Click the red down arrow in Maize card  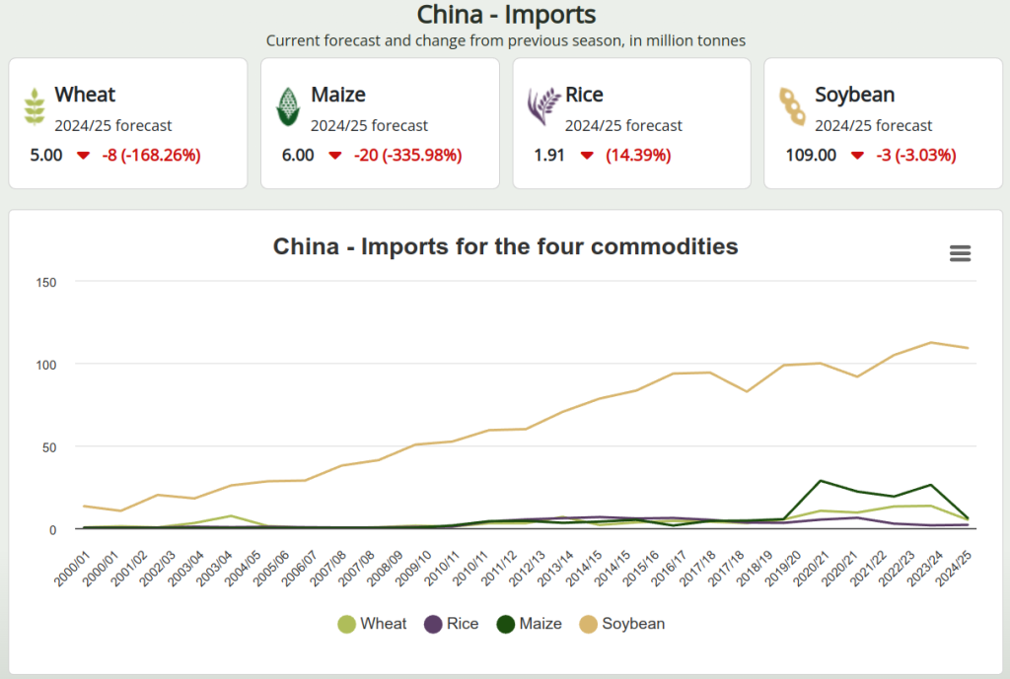pos(335,156)
